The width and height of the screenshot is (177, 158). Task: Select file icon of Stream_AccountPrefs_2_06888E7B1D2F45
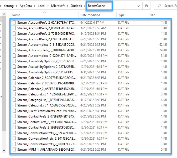14,28
